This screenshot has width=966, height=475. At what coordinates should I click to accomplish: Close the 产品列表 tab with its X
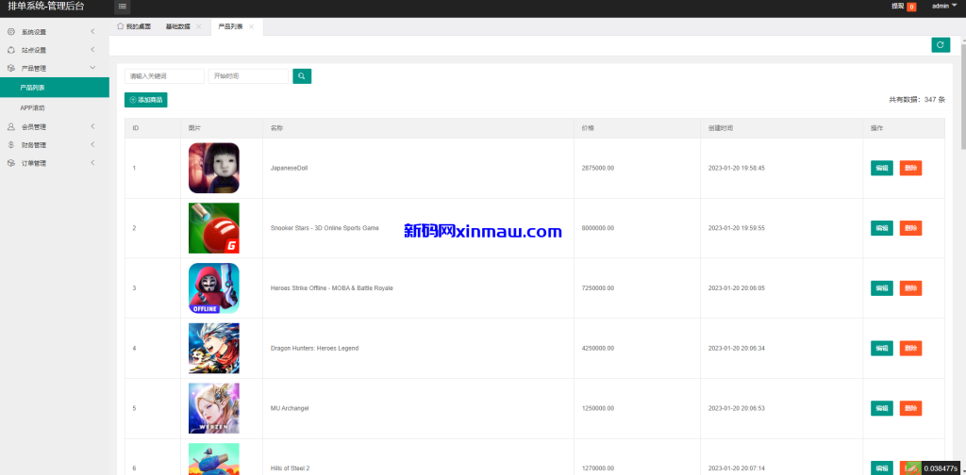coord(251,26)
